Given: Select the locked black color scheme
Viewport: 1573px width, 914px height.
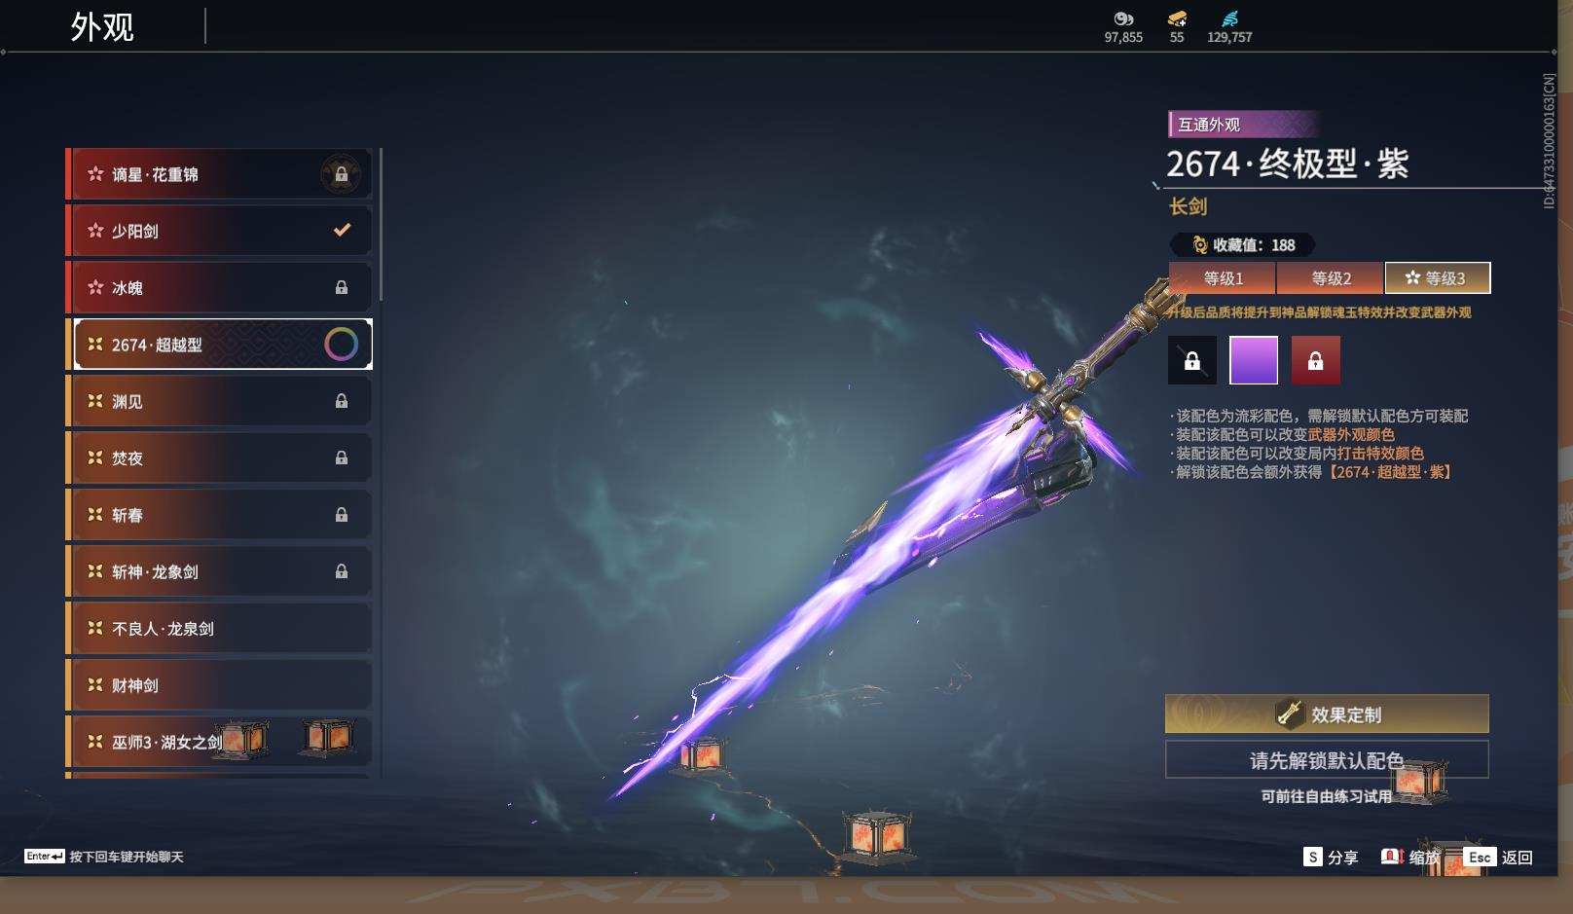Looking at the screenshot, I should tap(1192, 360).
